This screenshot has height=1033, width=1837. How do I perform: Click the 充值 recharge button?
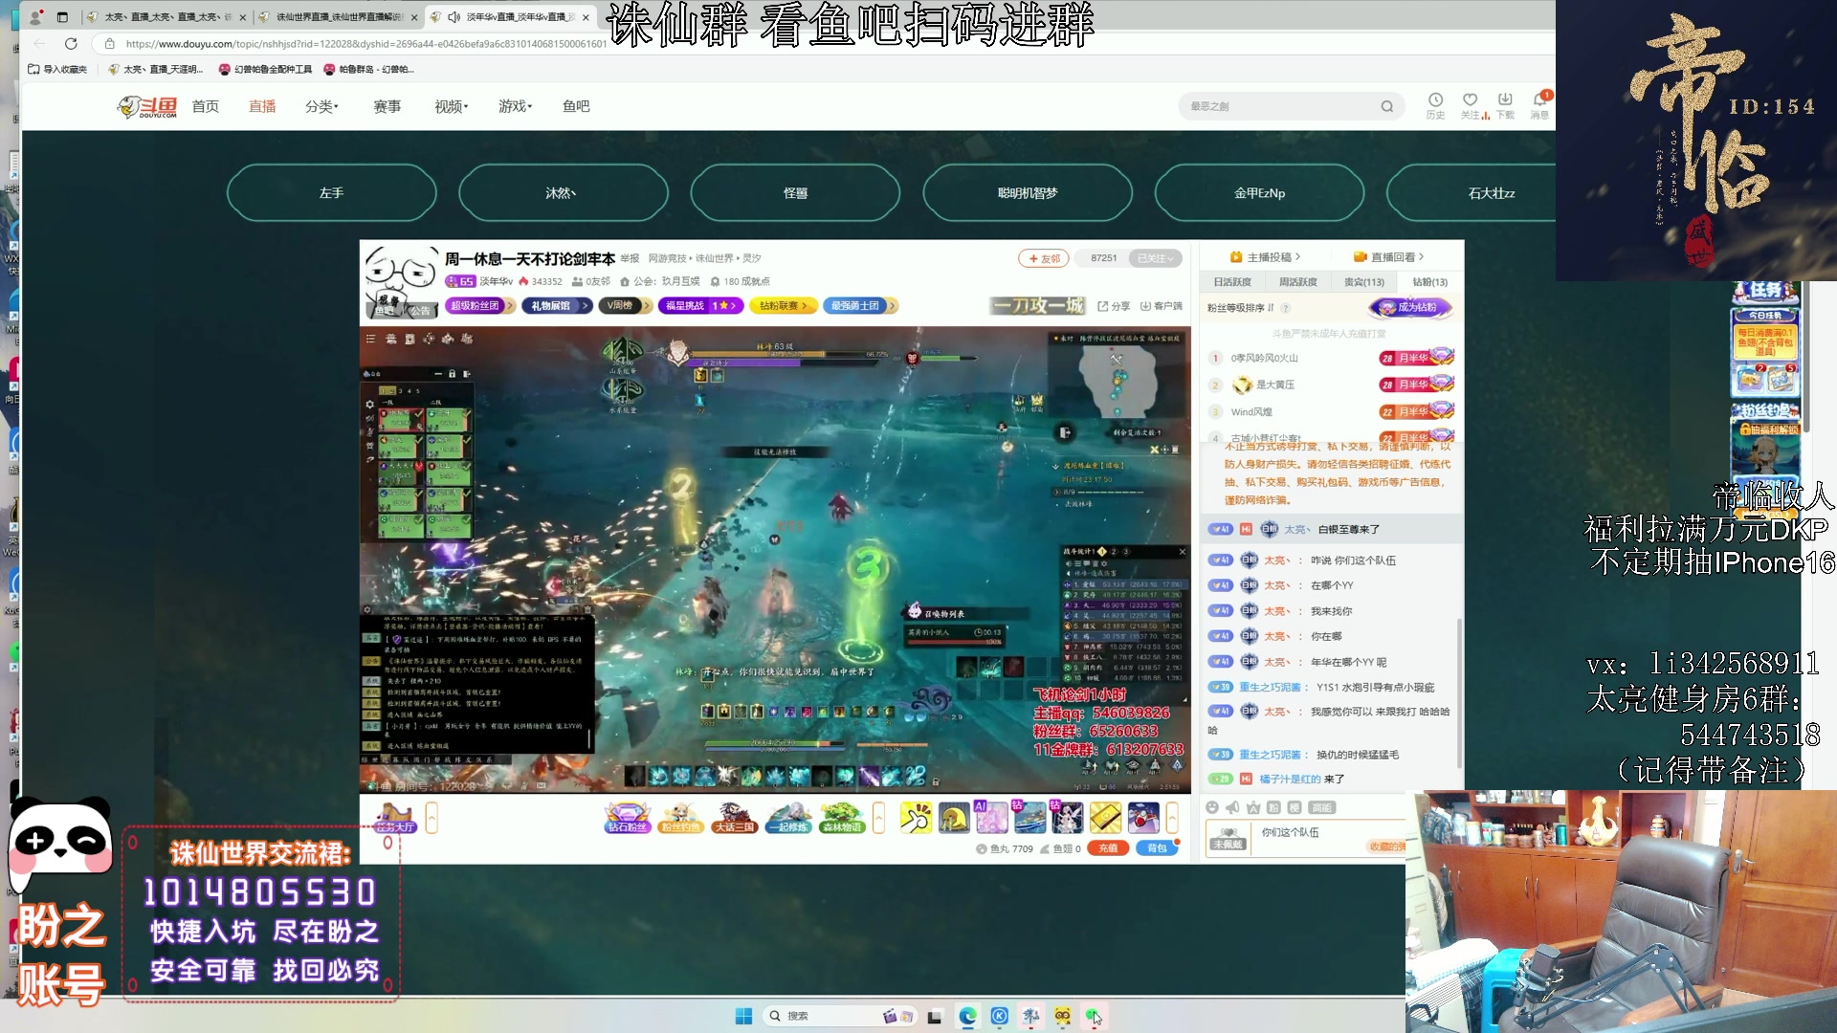pyautogui.click(x=1108, y=848)
